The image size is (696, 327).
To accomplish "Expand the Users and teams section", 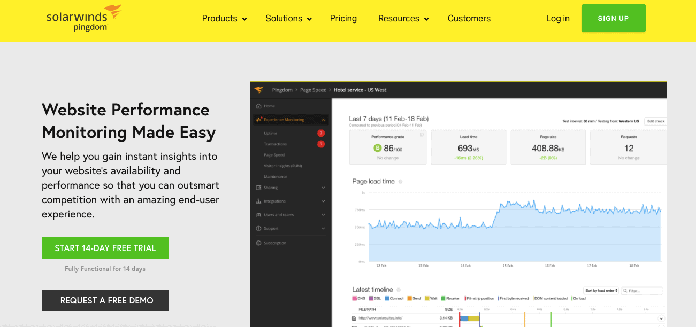I will tap(323, 215).
